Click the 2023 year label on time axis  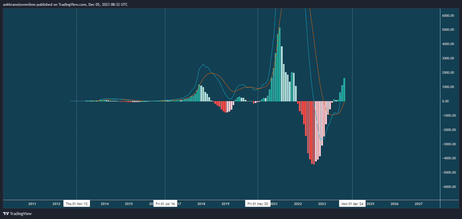click(x=322, y=204)
